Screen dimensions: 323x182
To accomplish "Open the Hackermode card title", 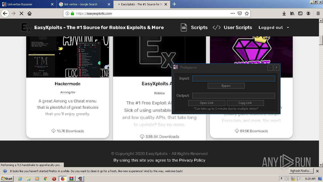I will click(68, 84).
